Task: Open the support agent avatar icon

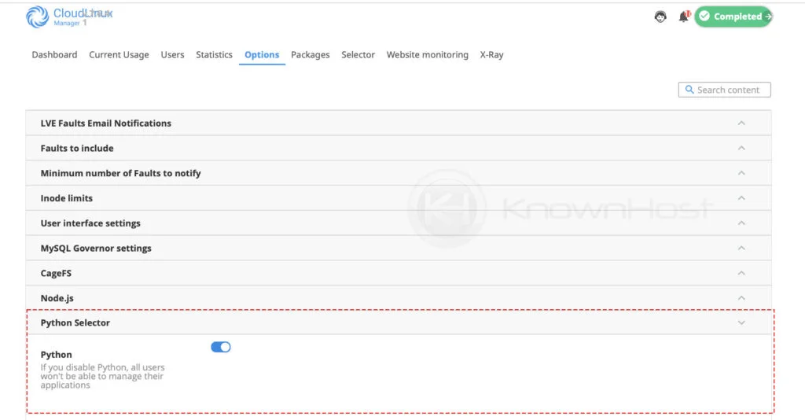Action: coord(660,17)
